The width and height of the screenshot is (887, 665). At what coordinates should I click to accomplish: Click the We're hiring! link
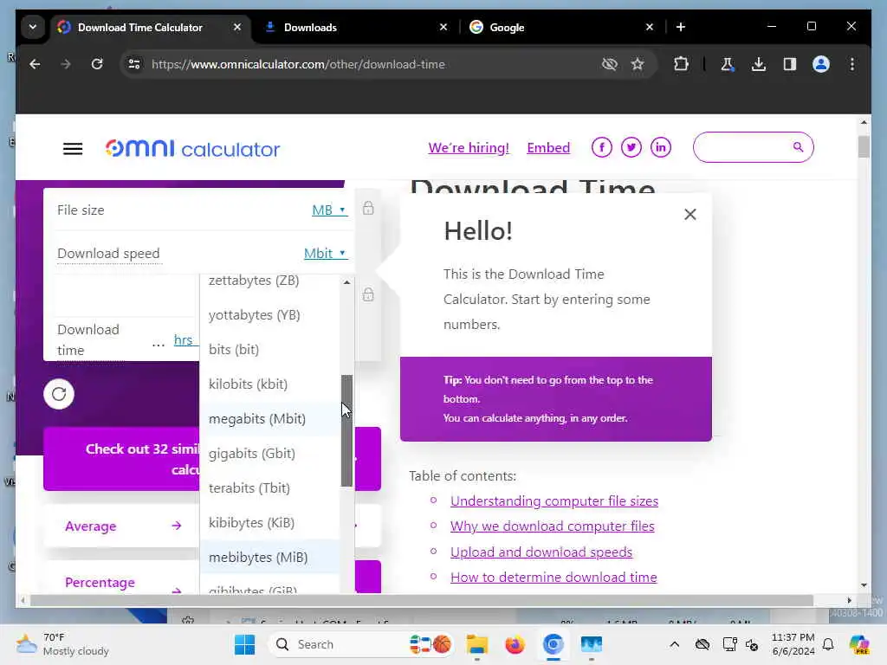[x=469, y=147]
